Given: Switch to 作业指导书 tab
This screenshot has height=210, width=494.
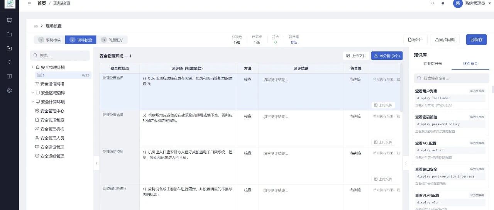Looking at the screenshot, I should pyautogui.click(x=433, y=63).
